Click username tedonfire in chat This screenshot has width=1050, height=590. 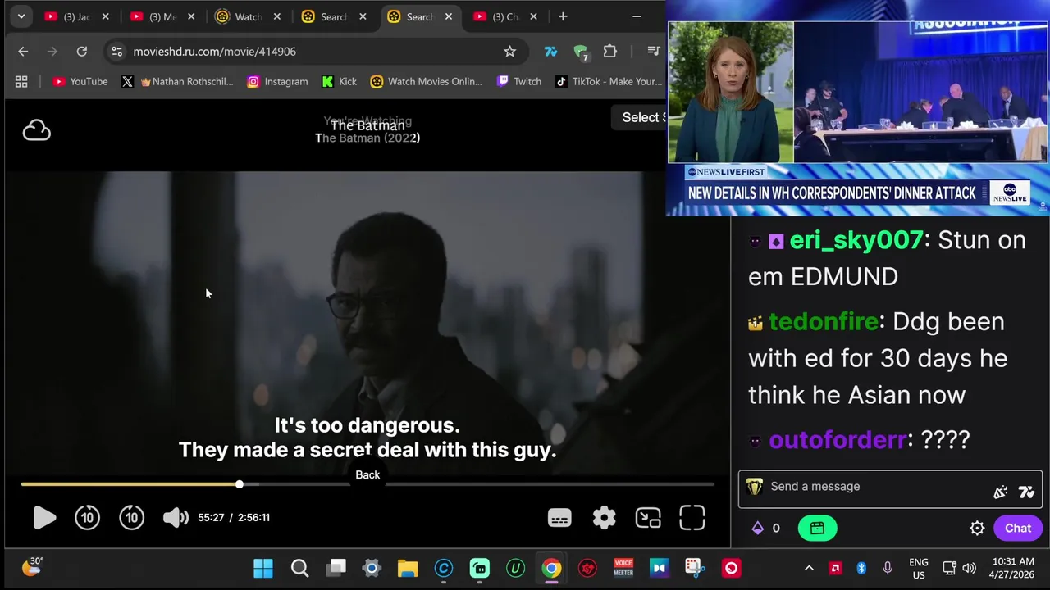[x=824, y=321]
